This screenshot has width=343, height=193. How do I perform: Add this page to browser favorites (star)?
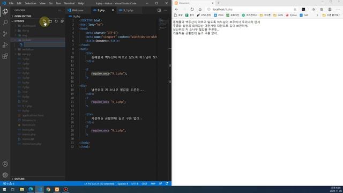point(295,10)
